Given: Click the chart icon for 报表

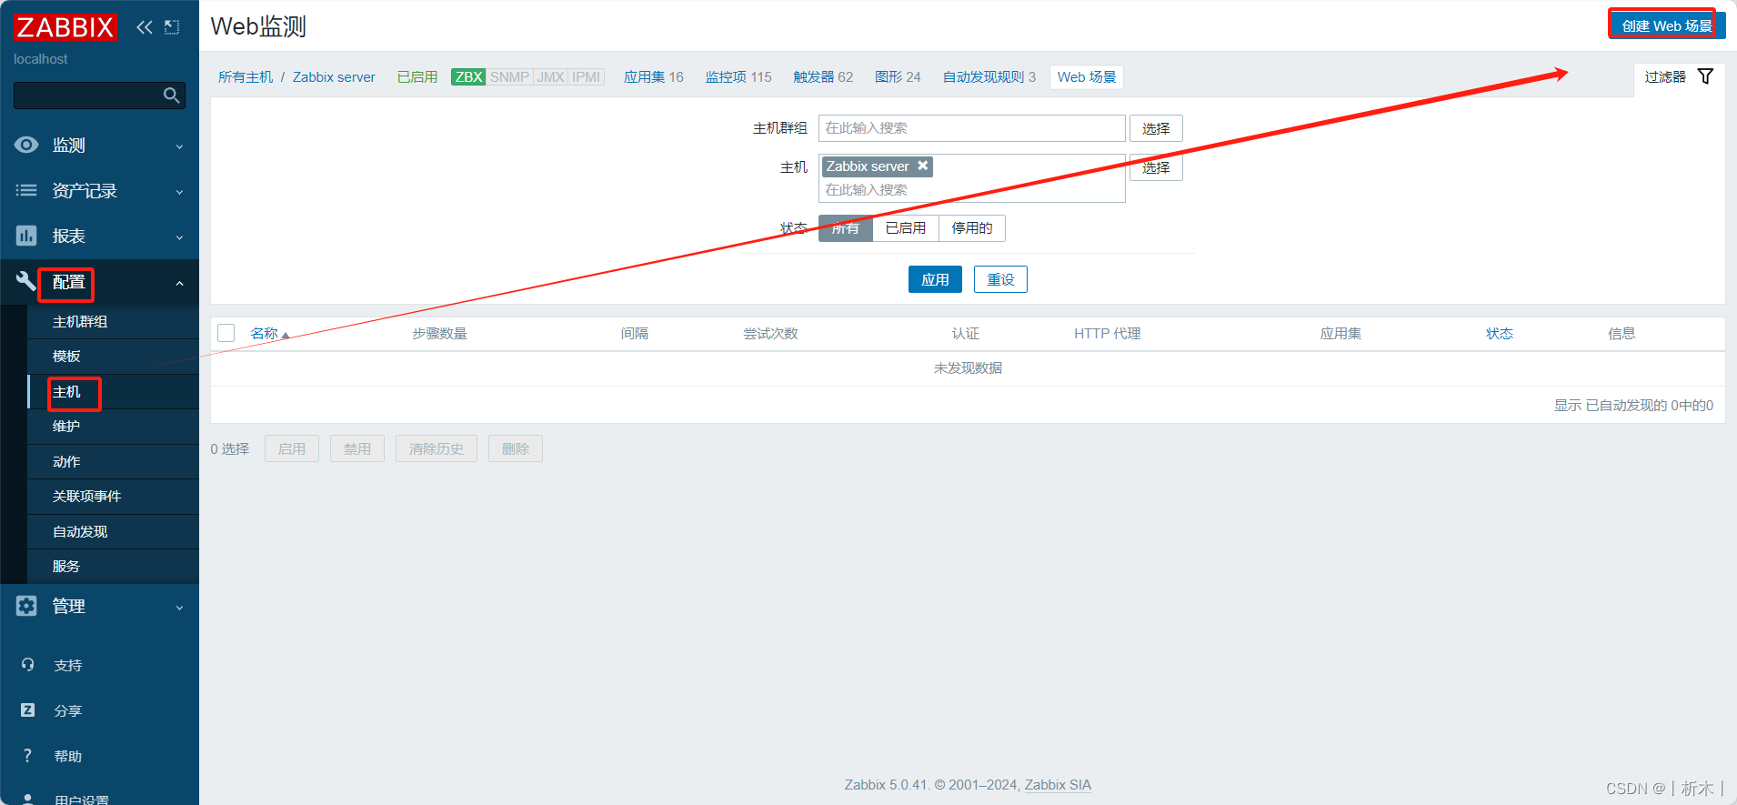Looking at the screenshot, I should click(x=26, y=236).
